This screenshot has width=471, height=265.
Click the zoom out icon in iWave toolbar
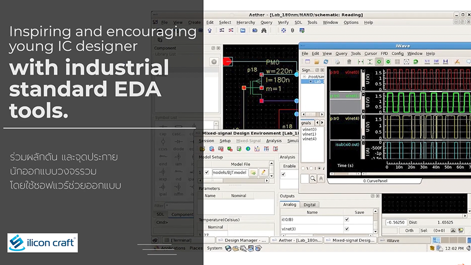[388, 62]
